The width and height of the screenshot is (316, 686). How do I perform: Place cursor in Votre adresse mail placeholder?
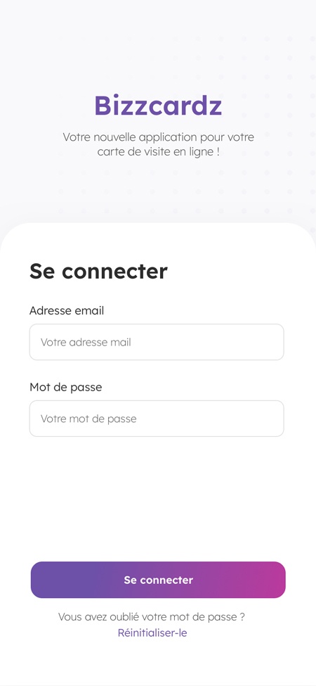pos(86,342)
